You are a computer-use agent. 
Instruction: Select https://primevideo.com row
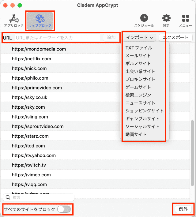click(x=95, y=88)
